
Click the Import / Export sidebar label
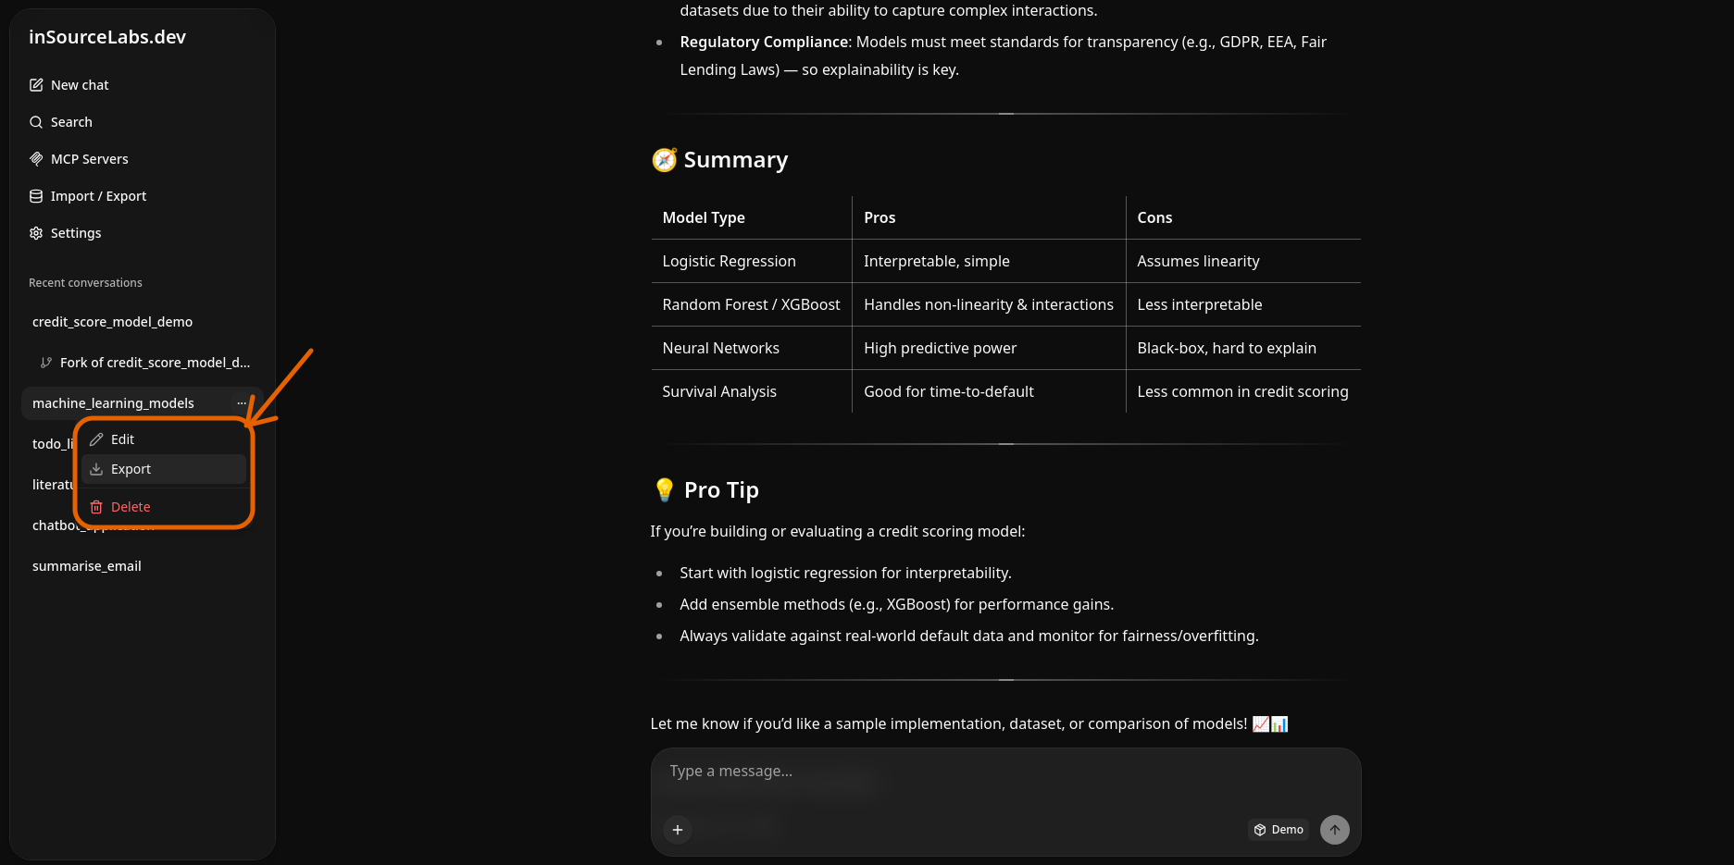(98, 196)
